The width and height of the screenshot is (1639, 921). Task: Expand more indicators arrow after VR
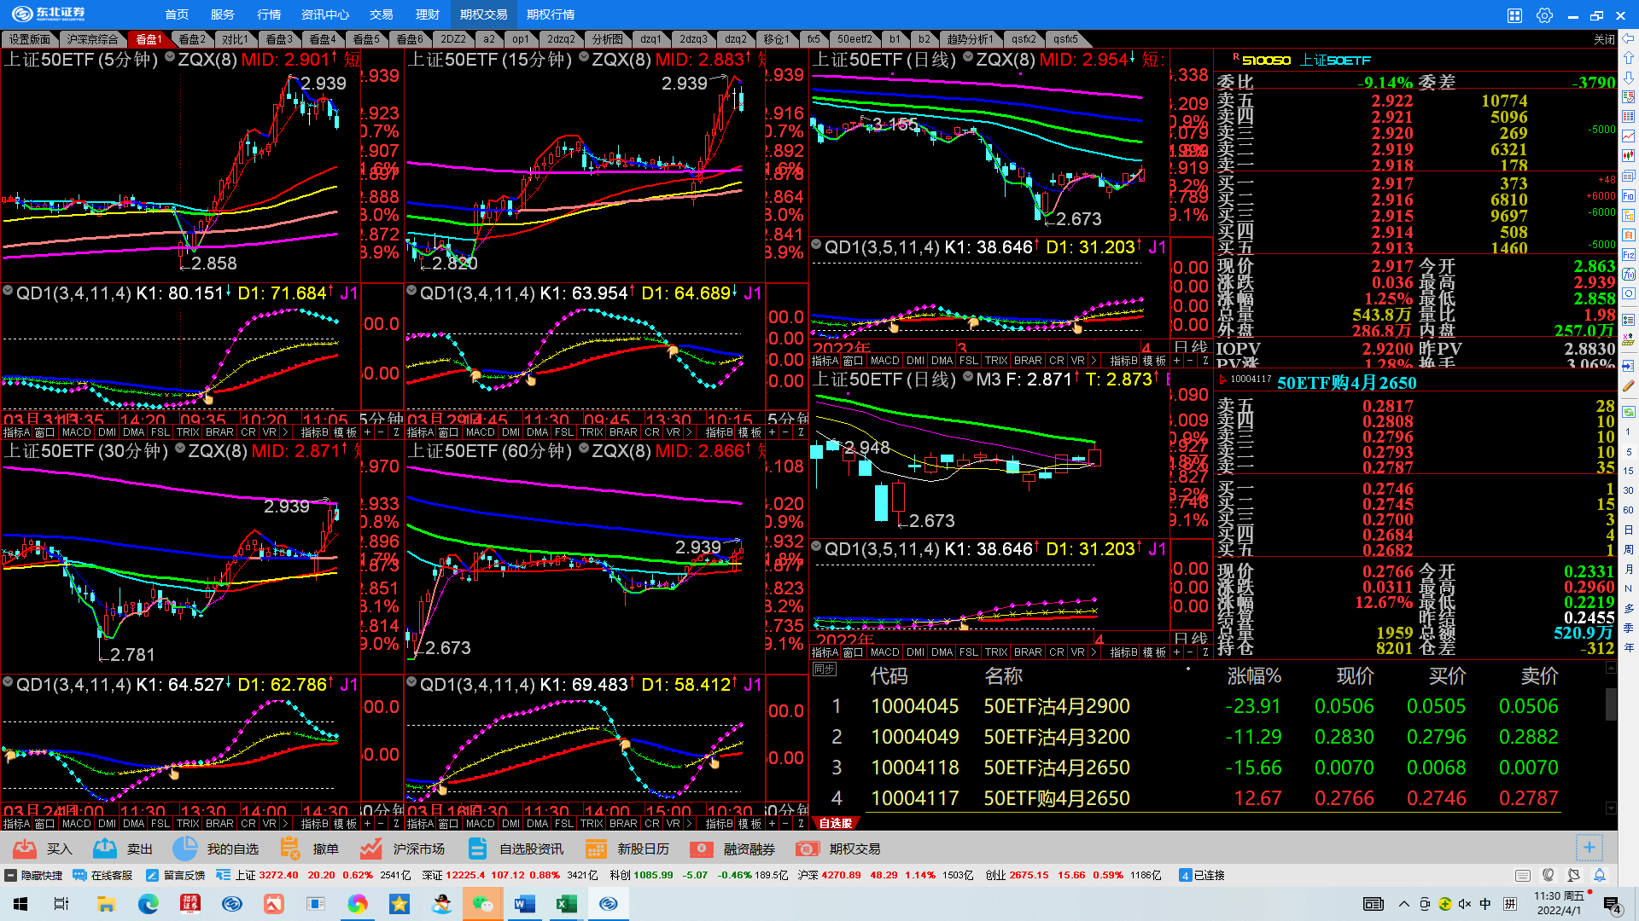(285, 432)
